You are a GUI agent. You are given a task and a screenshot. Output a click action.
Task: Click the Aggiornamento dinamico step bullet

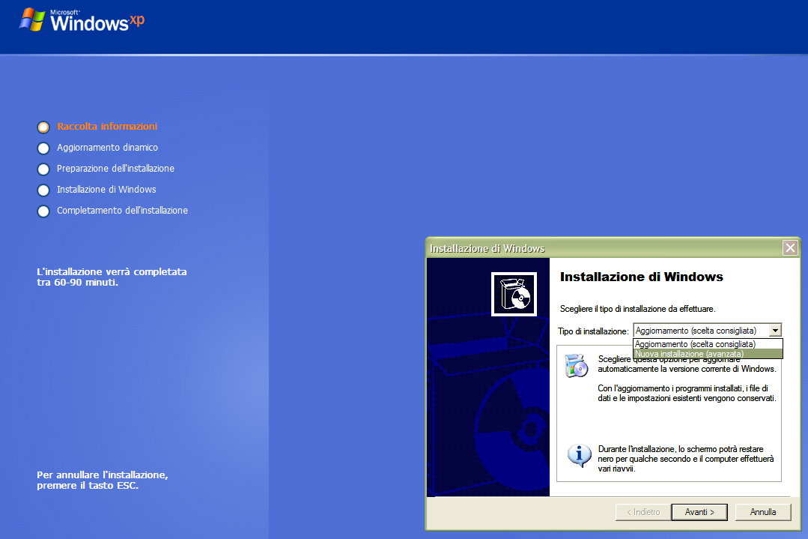(43, 148)
